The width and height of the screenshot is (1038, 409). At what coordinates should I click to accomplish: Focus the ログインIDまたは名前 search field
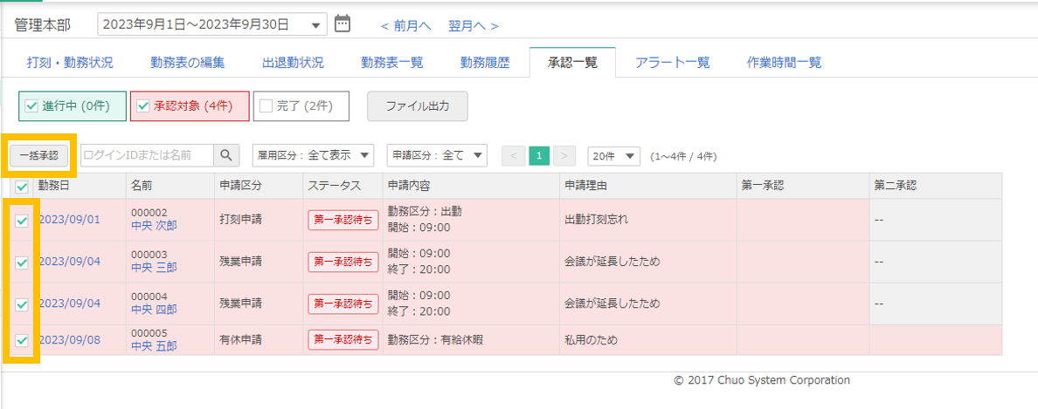(x=147, y=155)
